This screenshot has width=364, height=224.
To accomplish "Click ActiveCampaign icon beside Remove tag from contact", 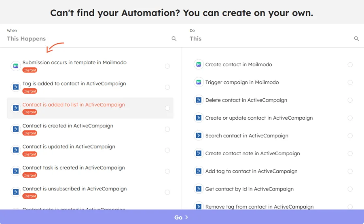I will (199, 206).
